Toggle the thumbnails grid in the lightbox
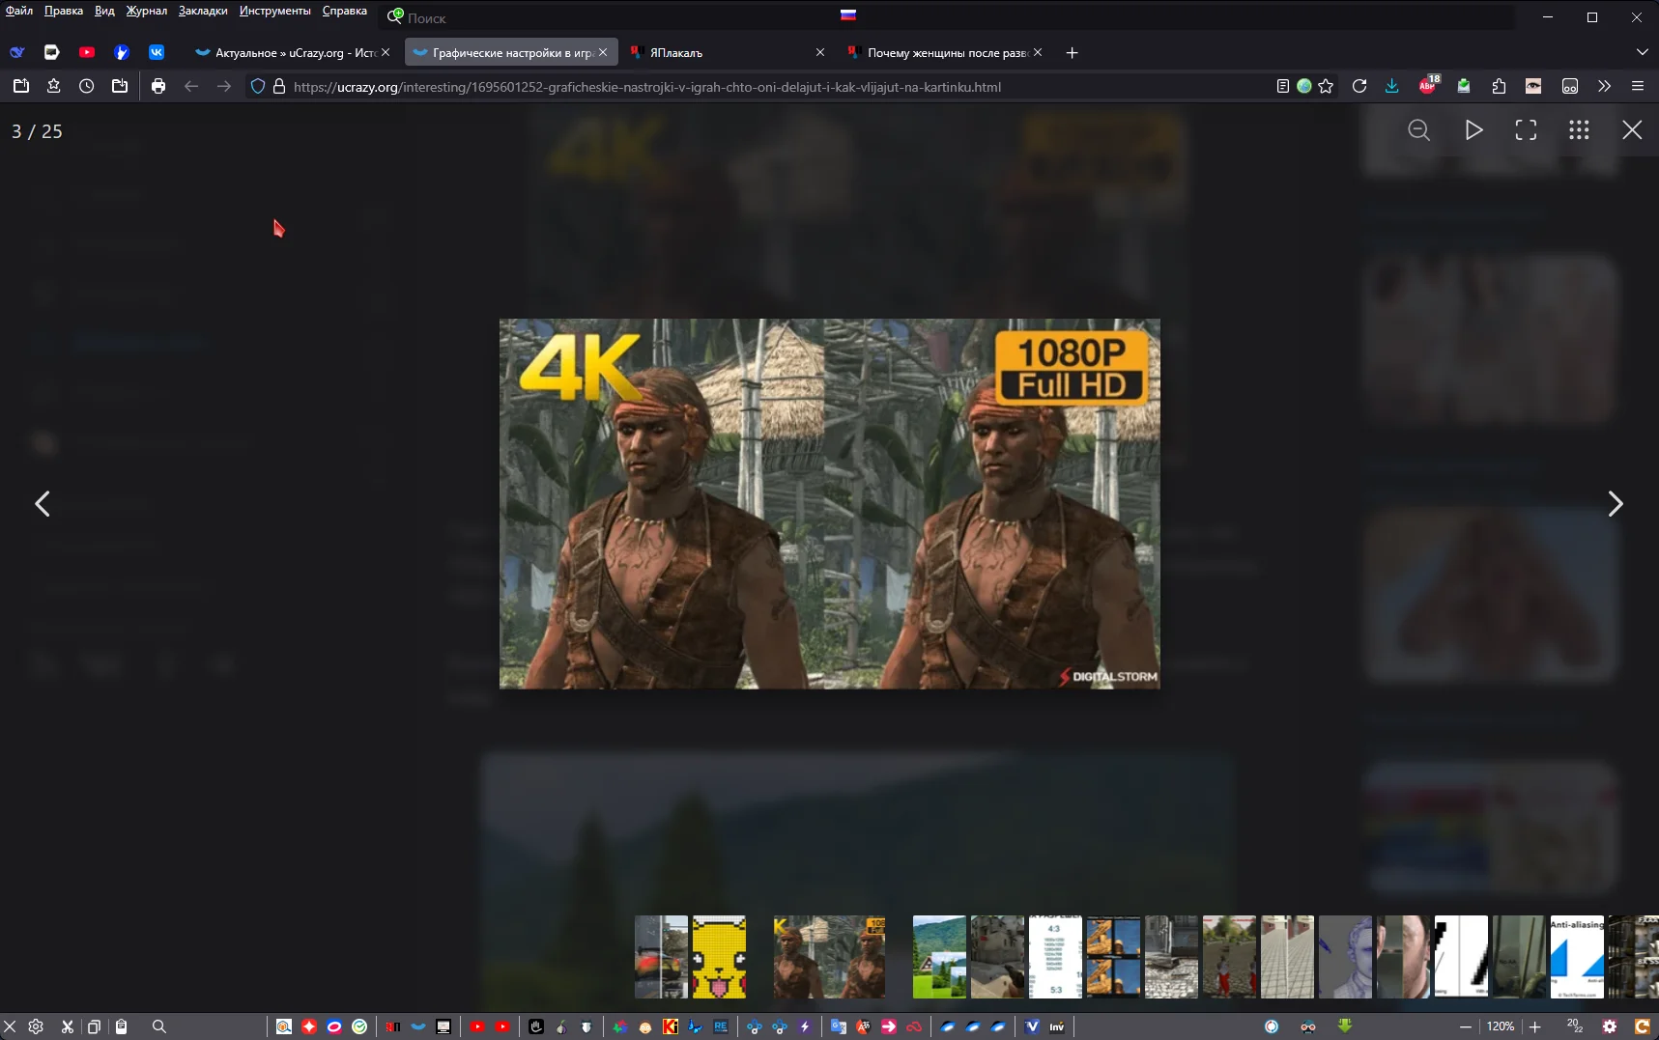 [x=1579, y=130]
